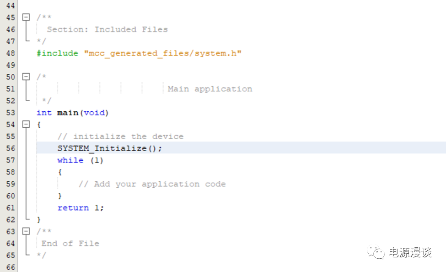Click line number 53 in the gutter
The height and width of the screenshot is (272, 446).
pyautogui.click(x=10, y=113)
